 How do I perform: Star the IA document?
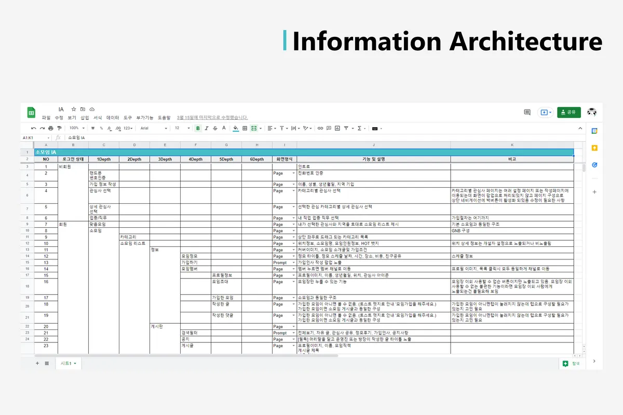(74, 109)
